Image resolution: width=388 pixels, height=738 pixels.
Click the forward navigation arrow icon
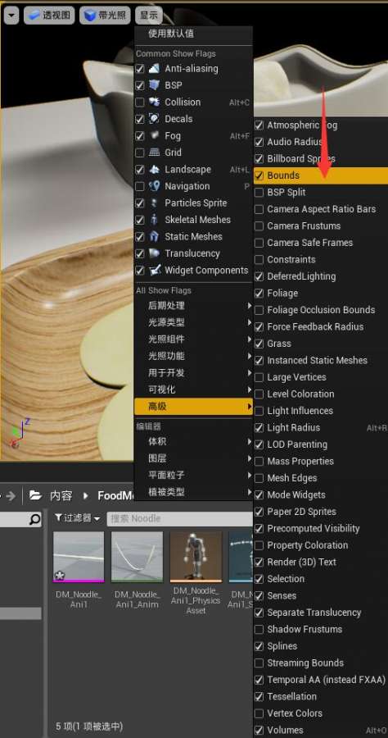(x=11, y=495)
